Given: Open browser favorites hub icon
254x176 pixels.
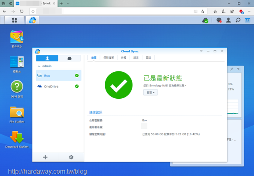Looking at the screenshot, I should [x=215, y=11].
